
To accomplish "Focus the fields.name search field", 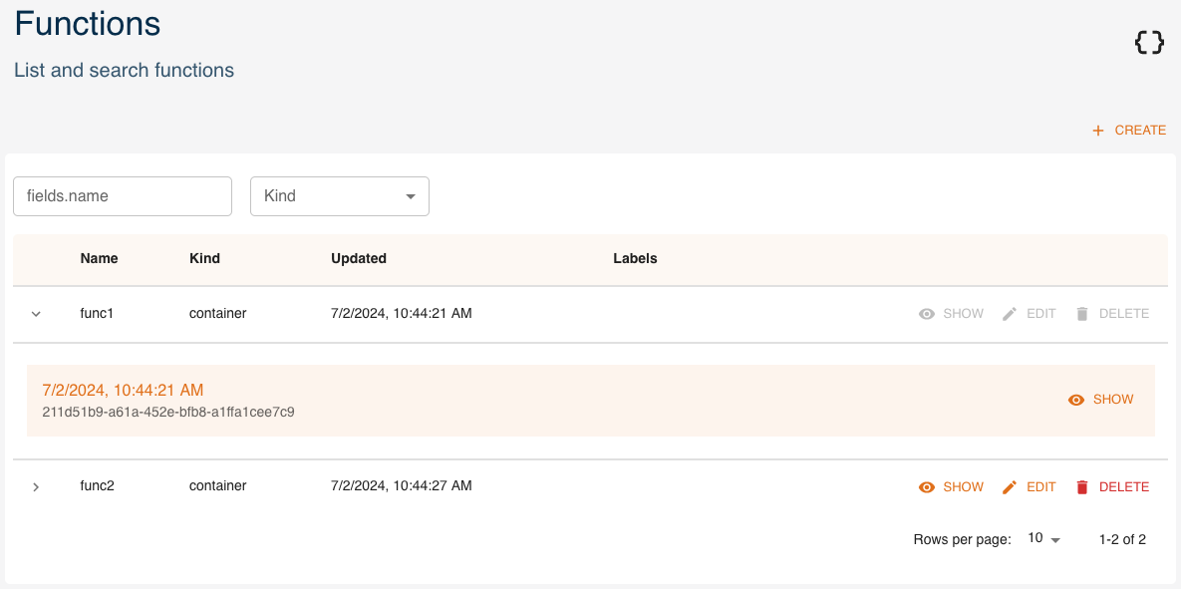I will coord(122,196).
